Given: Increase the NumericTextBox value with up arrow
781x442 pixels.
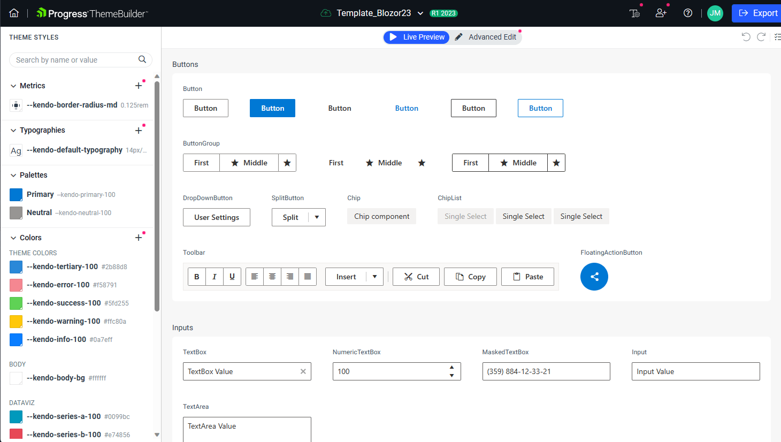Looking at the screenshot, I should pos(452,367).
